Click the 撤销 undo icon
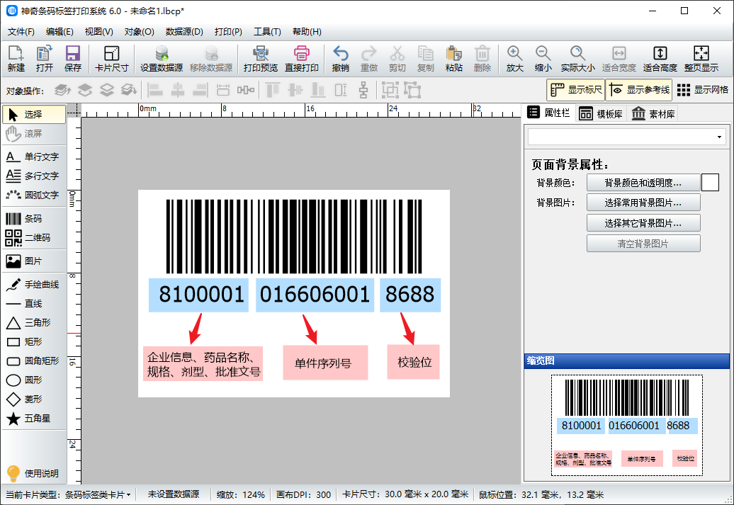This screenshot has width=734, height=505. coord(340,59)
